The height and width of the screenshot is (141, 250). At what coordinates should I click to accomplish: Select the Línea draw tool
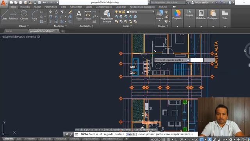4,15
